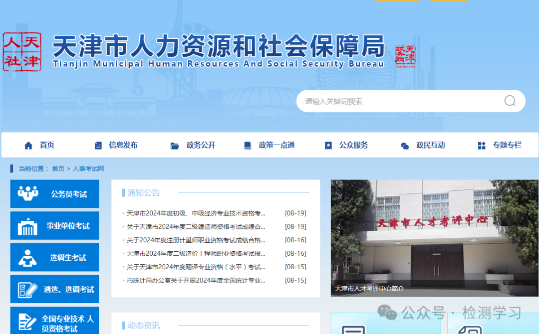Open the 首页 breadcrumb link
The width and height of the screenshot is (539, 334).
point(57,168)
